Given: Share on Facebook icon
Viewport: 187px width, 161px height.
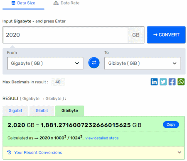Looking at the screenshot, I should coord(172,82).
